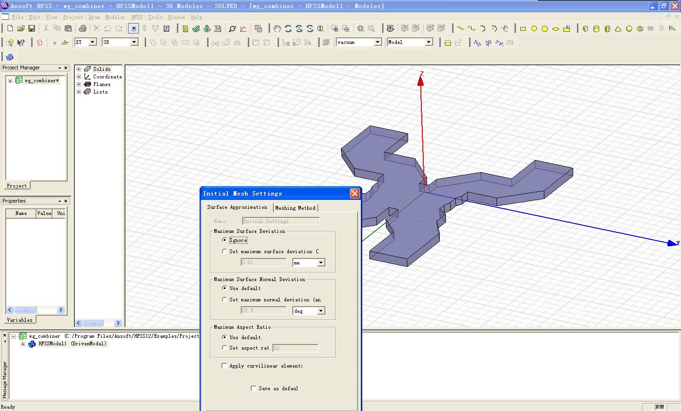Image resolution: width=681 pixels, height=411 pixels.
Task: Click the Save floppy disk icon
Action: click(32, 28)
